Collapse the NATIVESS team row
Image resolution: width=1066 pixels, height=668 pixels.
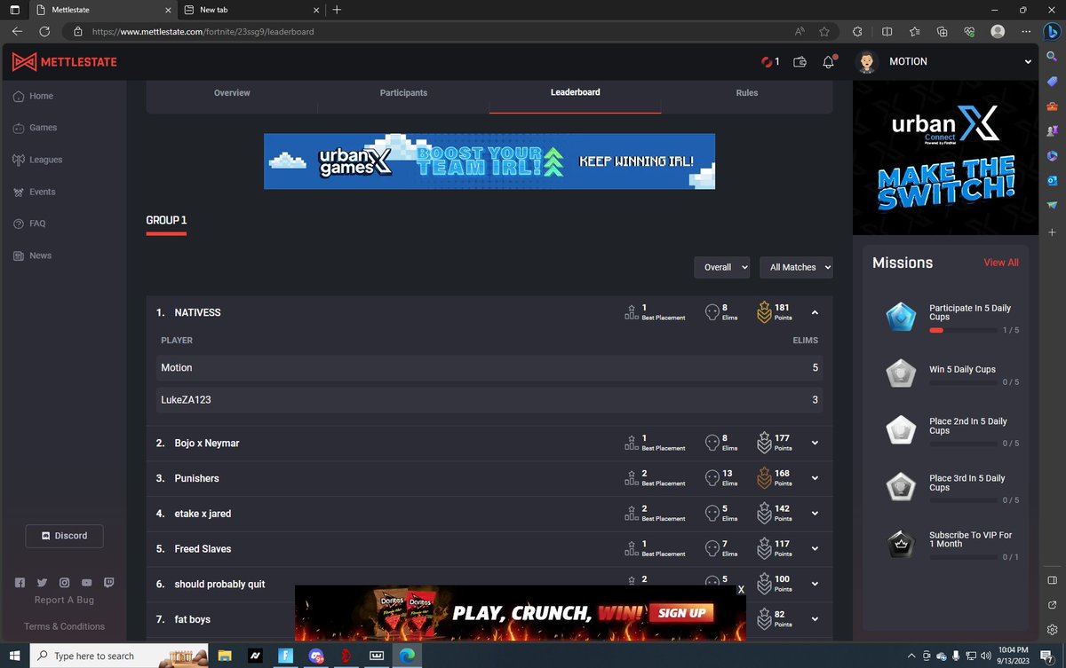click(x=815, y=312)
